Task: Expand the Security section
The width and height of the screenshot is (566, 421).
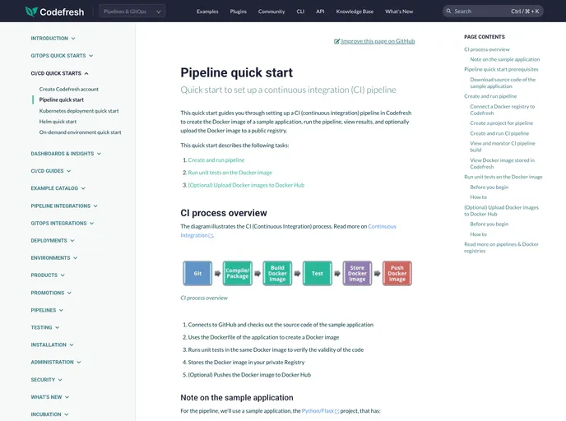Action: 47,380
